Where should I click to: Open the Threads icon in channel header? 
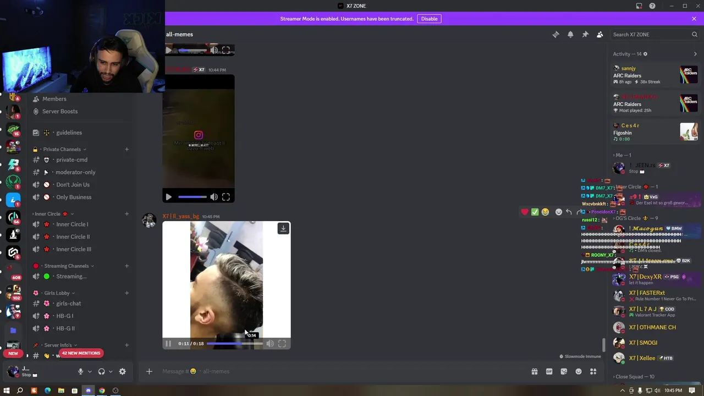(555, 34)
